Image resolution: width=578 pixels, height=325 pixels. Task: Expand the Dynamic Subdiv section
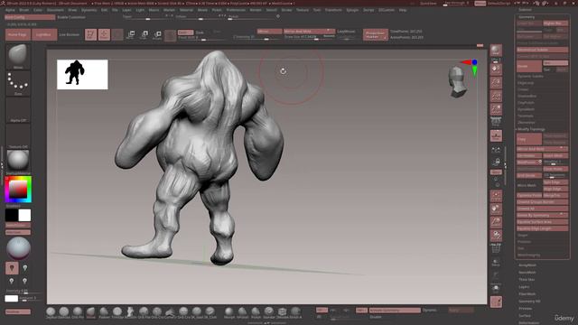pos(530,76)
